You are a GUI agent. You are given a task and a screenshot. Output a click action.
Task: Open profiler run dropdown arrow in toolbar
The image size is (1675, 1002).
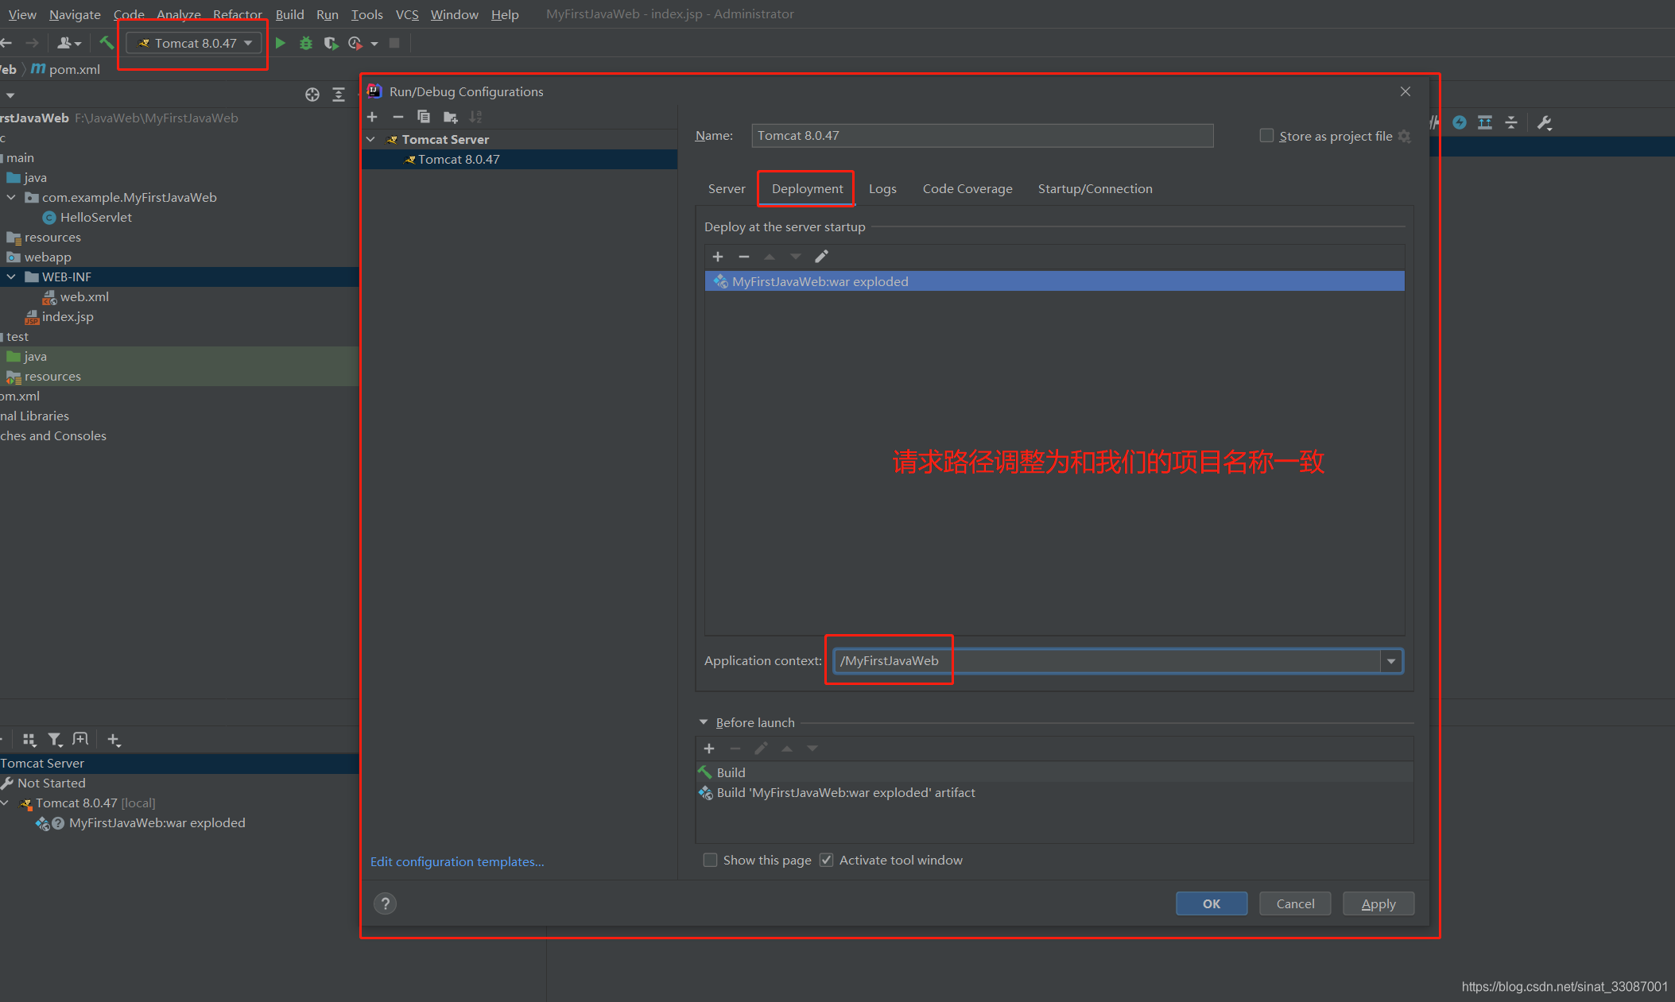(x=374, y=44)
